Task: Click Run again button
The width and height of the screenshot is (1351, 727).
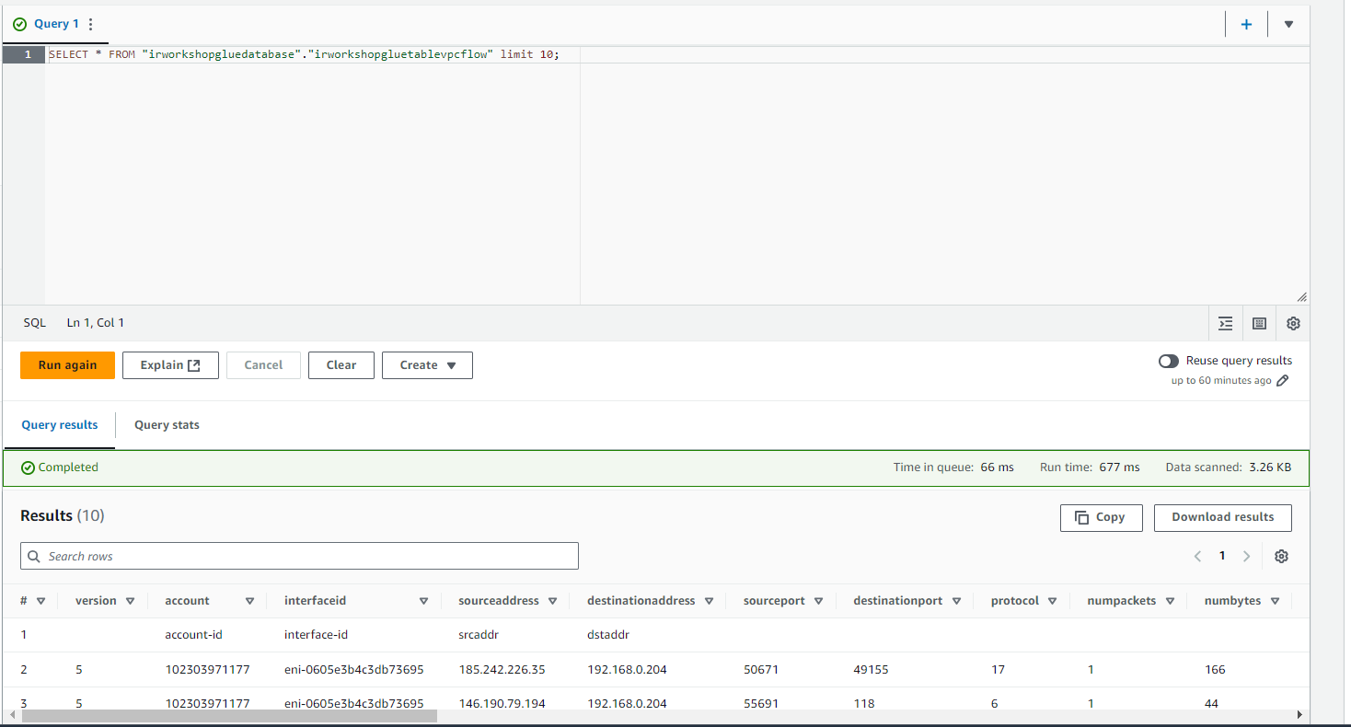Action: pyautogui.click(x=67, y=365)
